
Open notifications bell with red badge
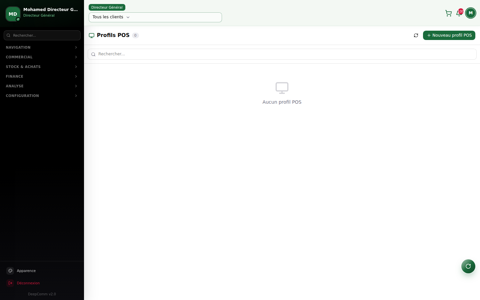click(x=459, y=13)
